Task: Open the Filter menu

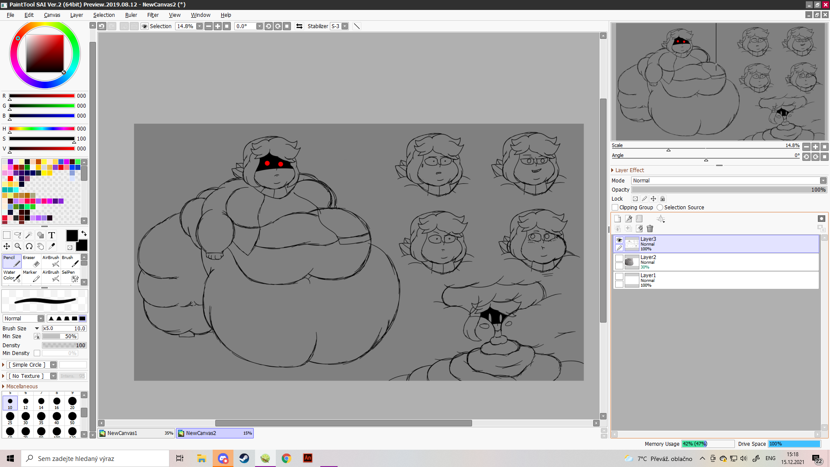Action: [x=153, y=15]
